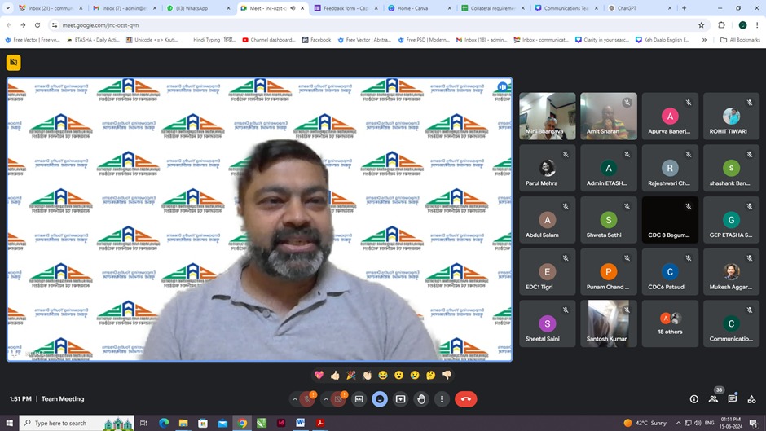Send the thumbs down reaction

(x=447, y=375)
